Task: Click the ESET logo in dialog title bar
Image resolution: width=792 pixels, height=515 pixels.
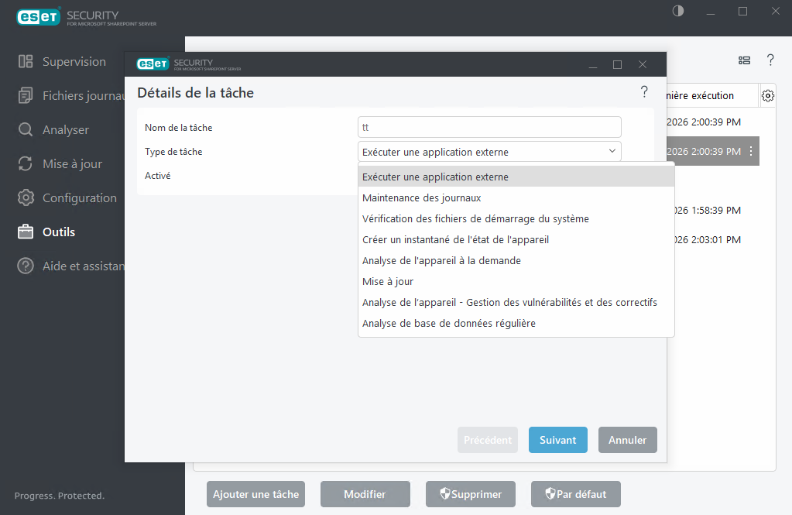Action: [153, 64]
